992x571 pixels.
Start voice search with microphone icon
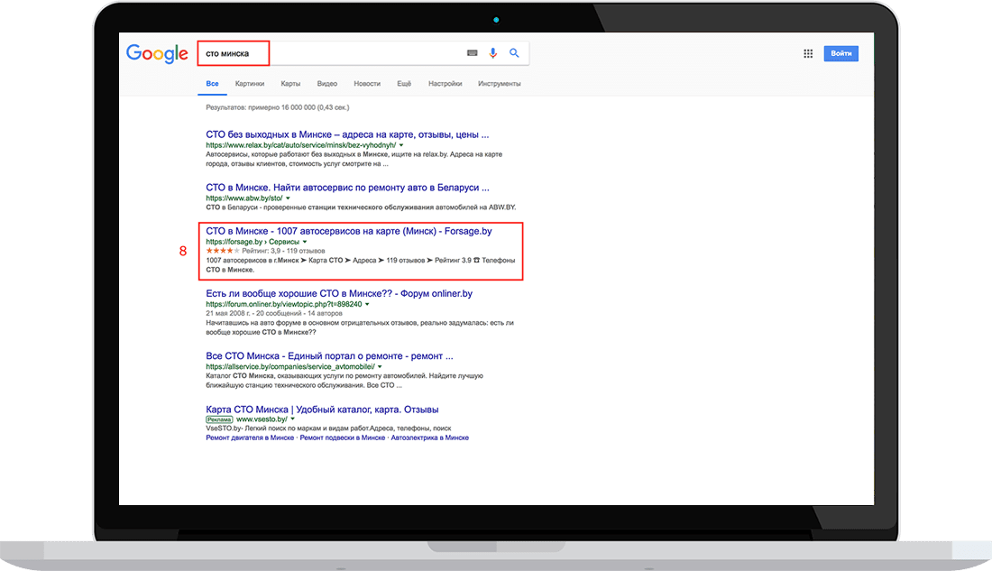pyautogui.click(x=492, y=53)
